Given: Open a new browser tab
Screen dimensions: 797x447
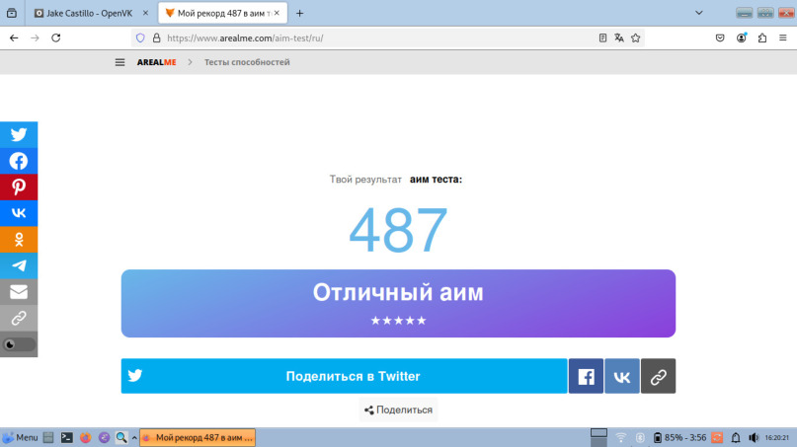Looking at the screenshot, I should [300, 13].
